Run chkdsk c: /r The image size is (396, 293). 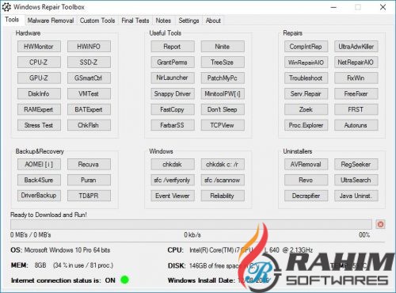point(223,164)
